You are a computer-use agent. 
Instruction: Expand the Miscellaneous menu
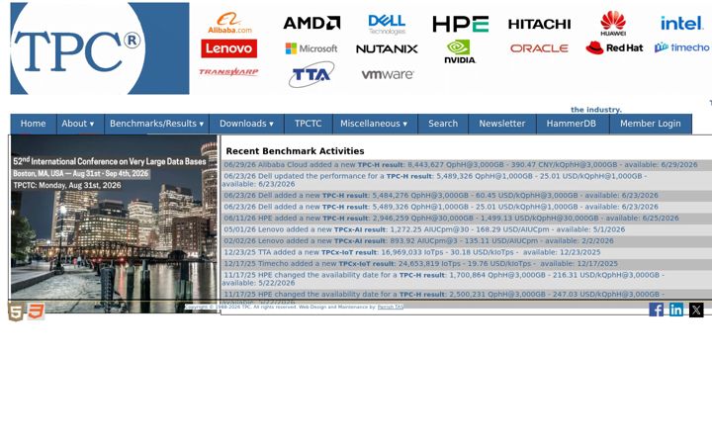(x=374, y=124)
